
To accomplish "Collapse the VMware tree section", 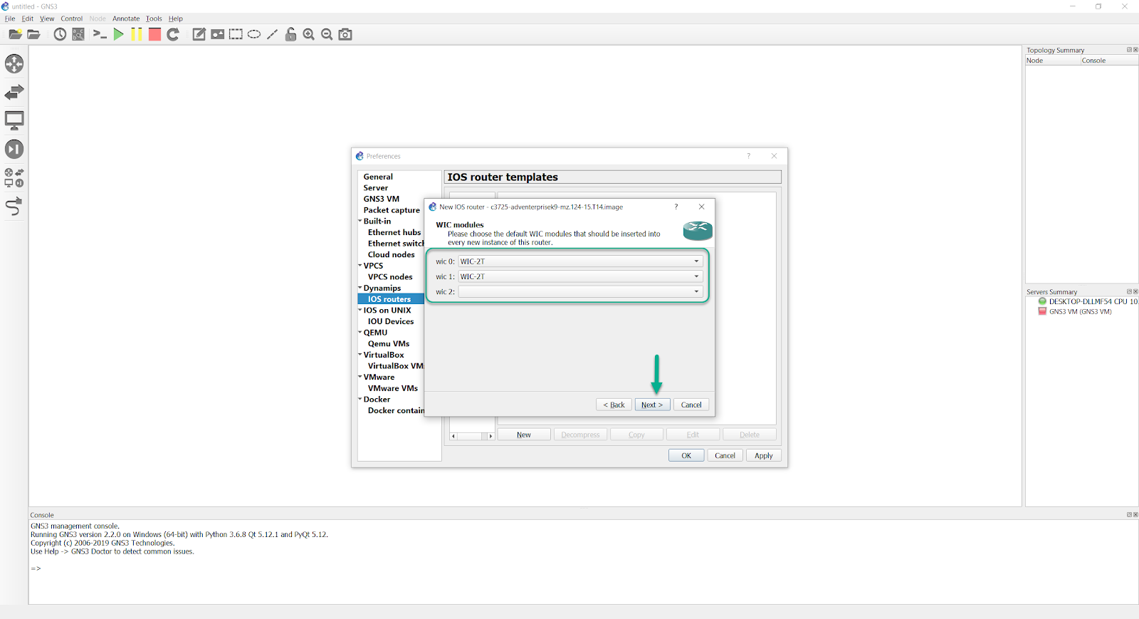I will [360, 377].
